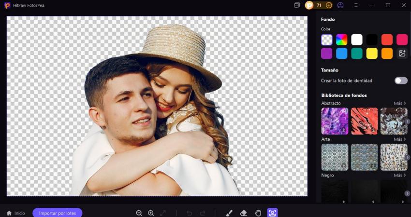Enable the 'Crear la foto de identidad' switch
This screenshot has width=411, height=217.
point(401,81)
